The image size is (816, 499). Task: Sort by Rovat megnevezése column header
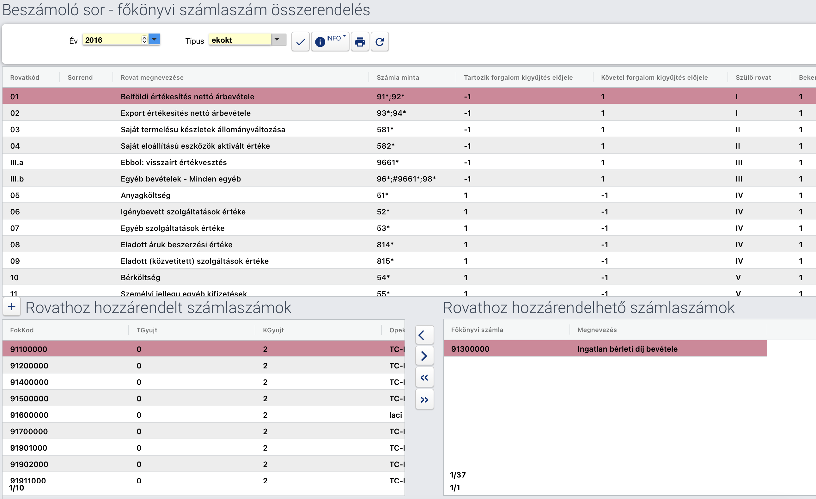pos(152,77)
